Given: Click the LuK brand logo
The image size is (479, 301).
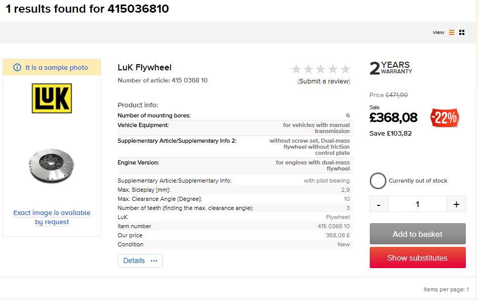Looking at the screenshot, I should tap(52, 98).
